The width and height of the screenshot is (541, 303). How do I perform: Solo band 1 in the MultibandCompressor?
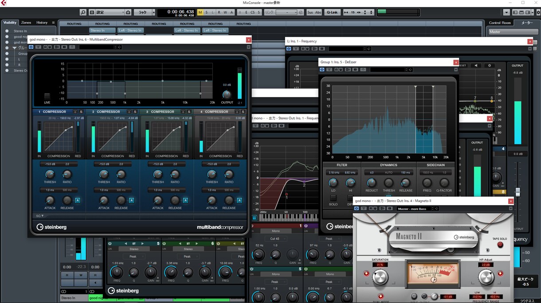click(81, 112)
